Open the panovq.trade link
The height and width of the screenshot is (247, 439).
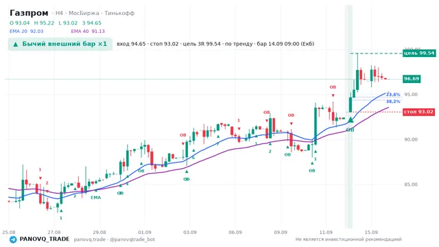coord(90,239)
